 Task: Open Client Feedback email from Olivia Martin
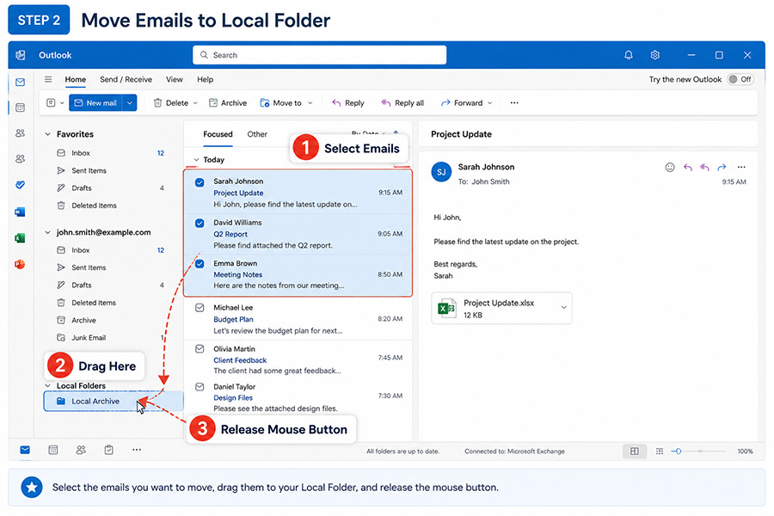pos(298,359)
